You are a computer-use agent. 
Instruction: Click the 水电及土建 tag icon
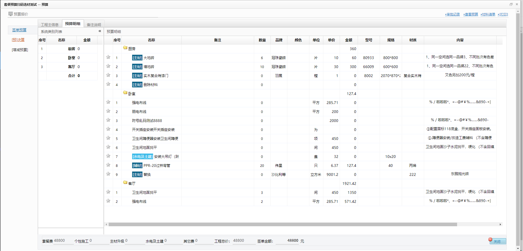point(142,157)
